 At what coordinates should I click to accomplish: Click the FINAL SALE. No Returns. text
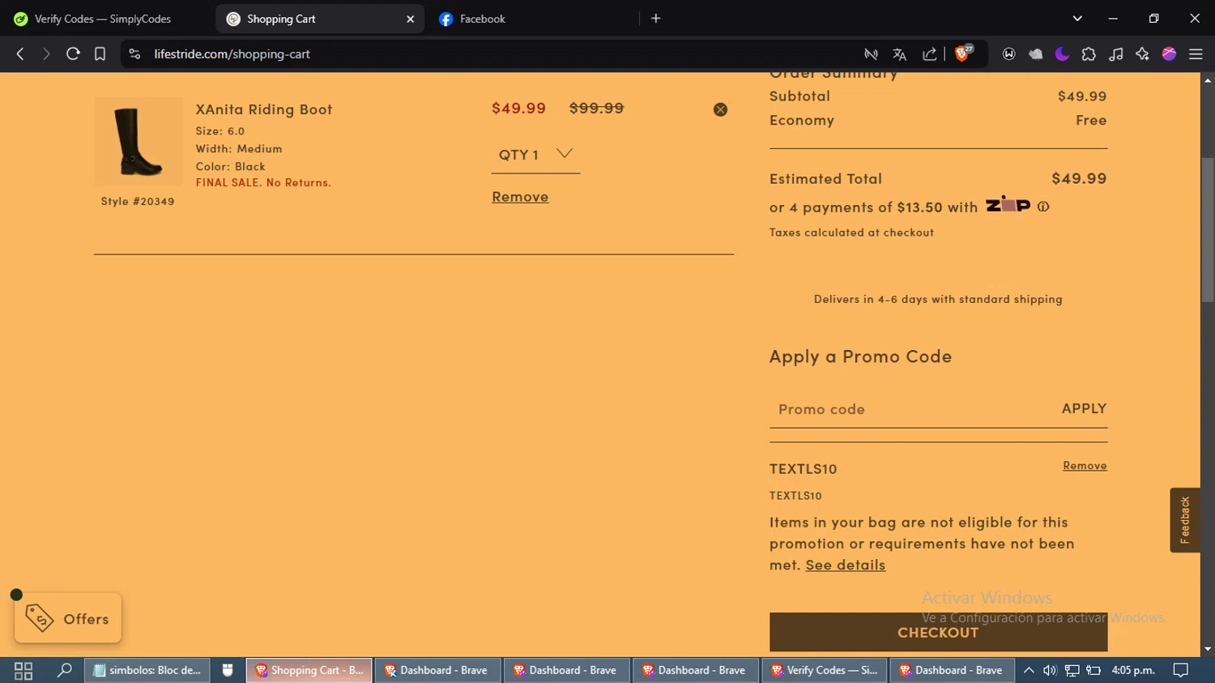263,183
